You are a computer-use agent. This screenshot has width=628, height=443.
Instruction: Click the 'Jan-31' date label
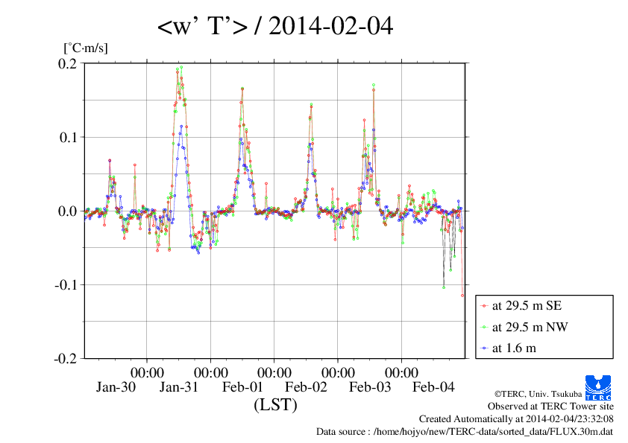pyautogui.click(x=178, y=387)
